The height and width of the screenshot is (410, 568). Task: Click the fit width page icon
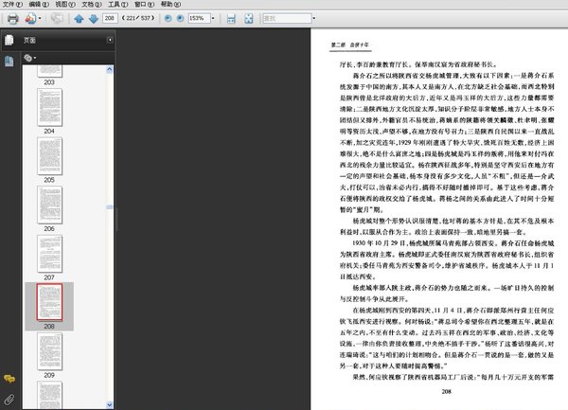point(232,19)
